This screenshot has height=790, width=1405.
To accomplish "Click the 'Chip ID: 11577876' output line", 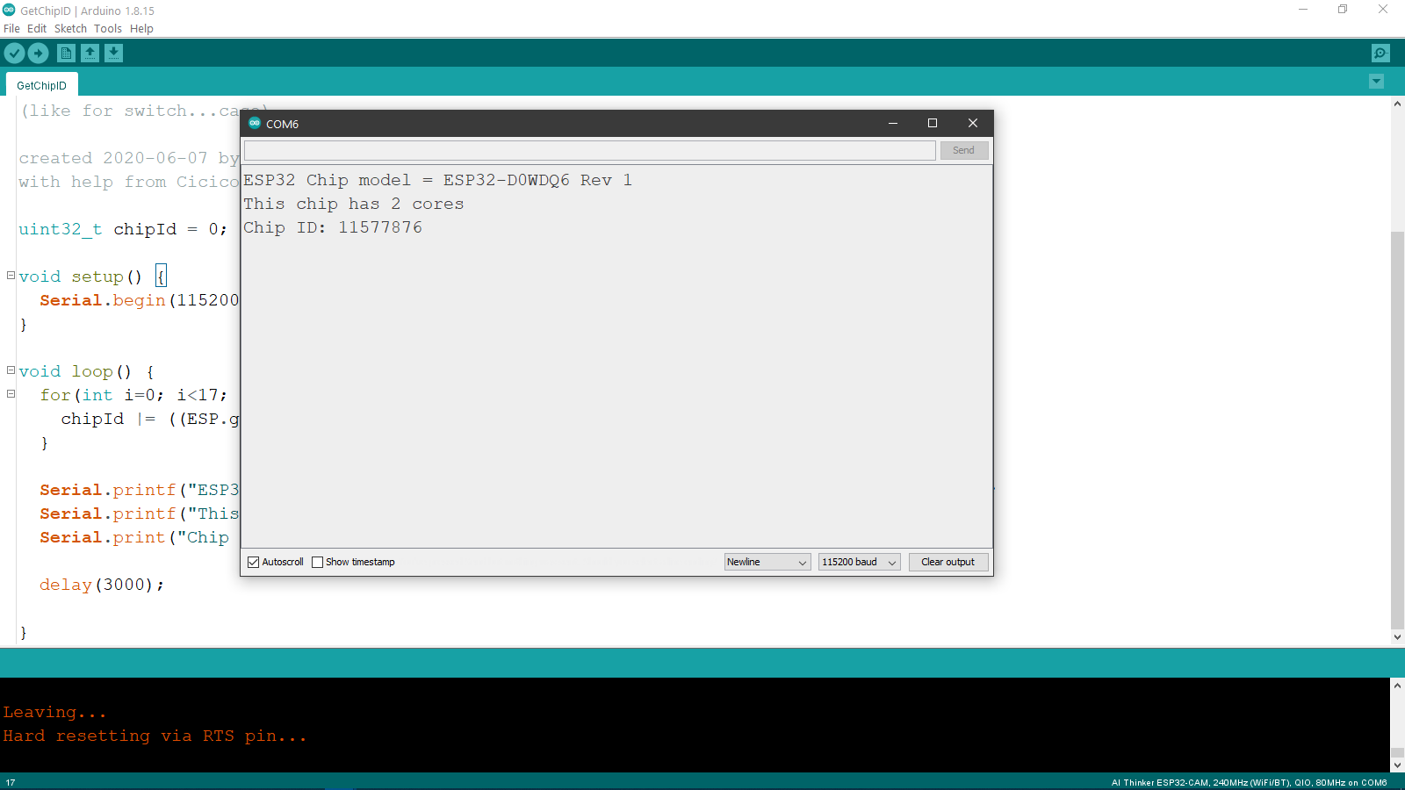I will click(333, 227).
